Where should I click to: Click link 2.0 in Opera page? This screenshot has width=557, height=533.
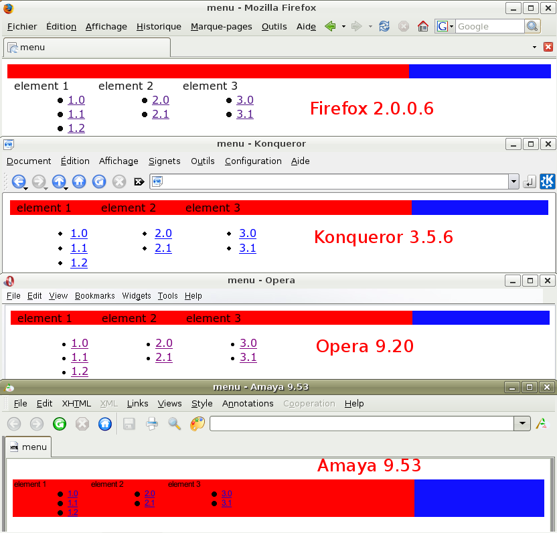click(x=164, y=344)
